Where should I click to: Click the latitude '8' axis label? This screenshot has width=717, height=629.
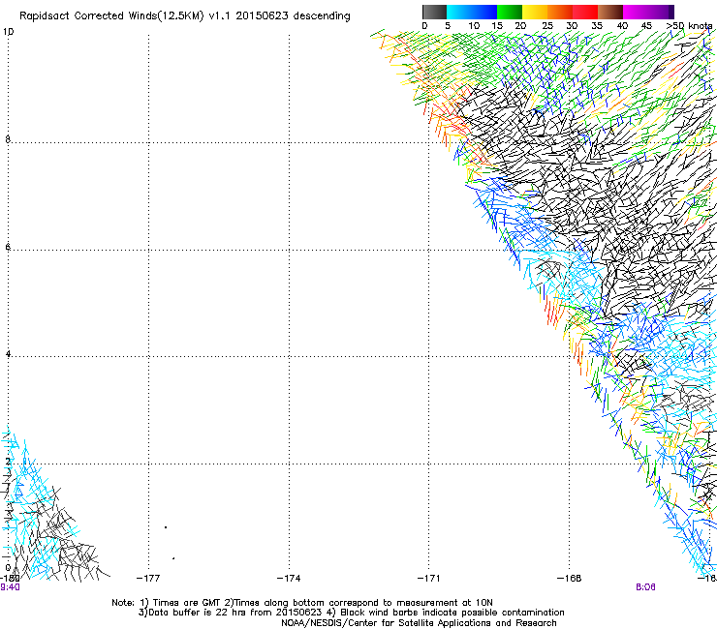8,139
